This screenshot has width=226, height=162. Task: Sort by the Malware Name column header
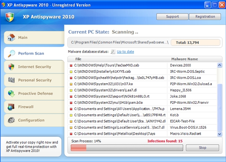[185, 59]
